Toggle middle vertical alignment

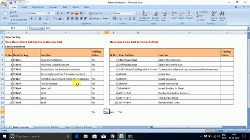coord(72,13)
